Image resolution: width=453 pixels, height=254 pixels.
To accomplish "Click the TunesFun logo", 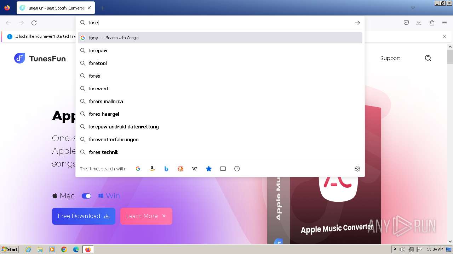I will (x=40, y=58).
